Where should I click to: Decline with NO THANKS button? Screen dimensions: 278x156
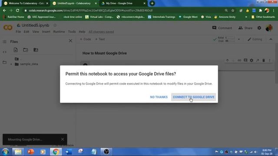click(x=159, y=97)
